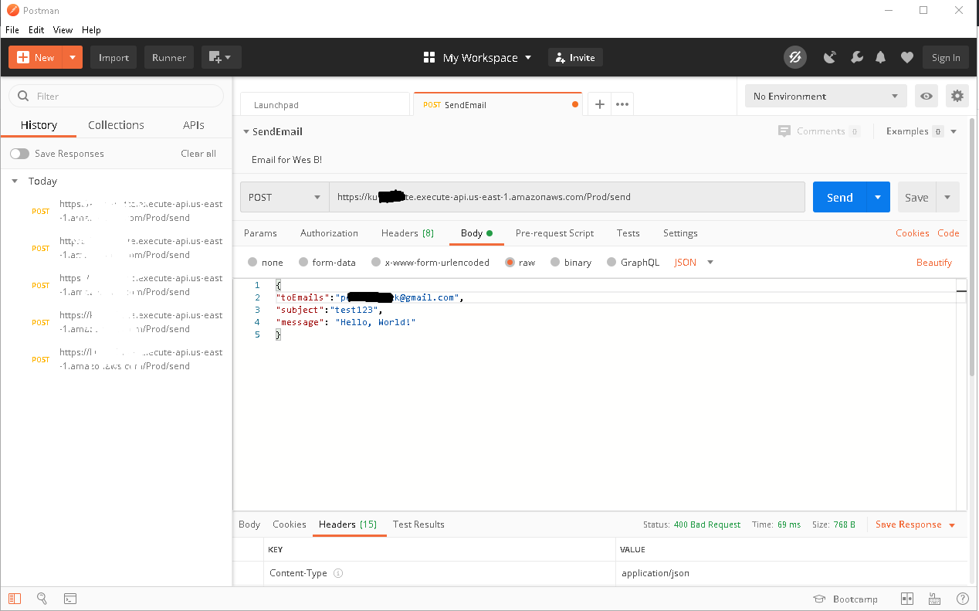Open the File menu

tap(12, 30)
